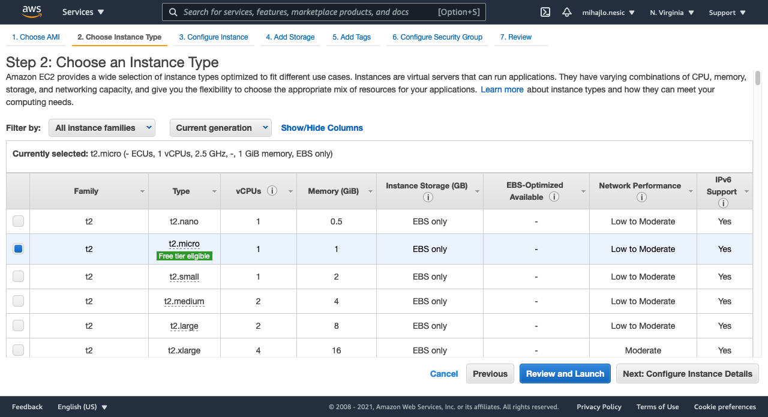Select the t2.nano instance checkbox
Image resolution: width=768 pixels, height=417 pixels.
click(x=18, y=221)
